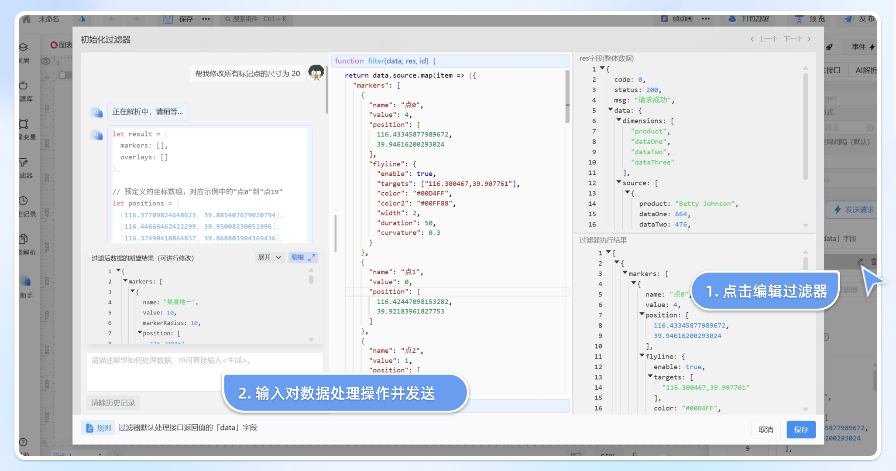Click the pencil edit filter icon
Image resolution: width=896 pixels, height=471 pixels.
[860, 262]
